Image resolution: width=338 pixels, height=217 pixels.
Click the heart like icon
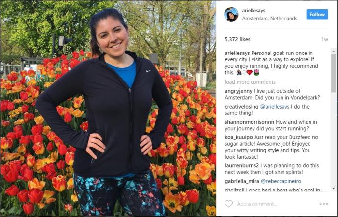coord(229,204)
